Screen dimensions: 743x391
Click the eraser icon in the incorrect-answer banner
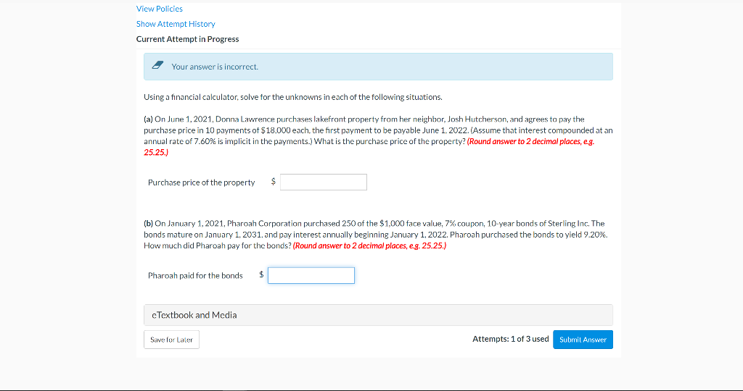coord(158,65)
